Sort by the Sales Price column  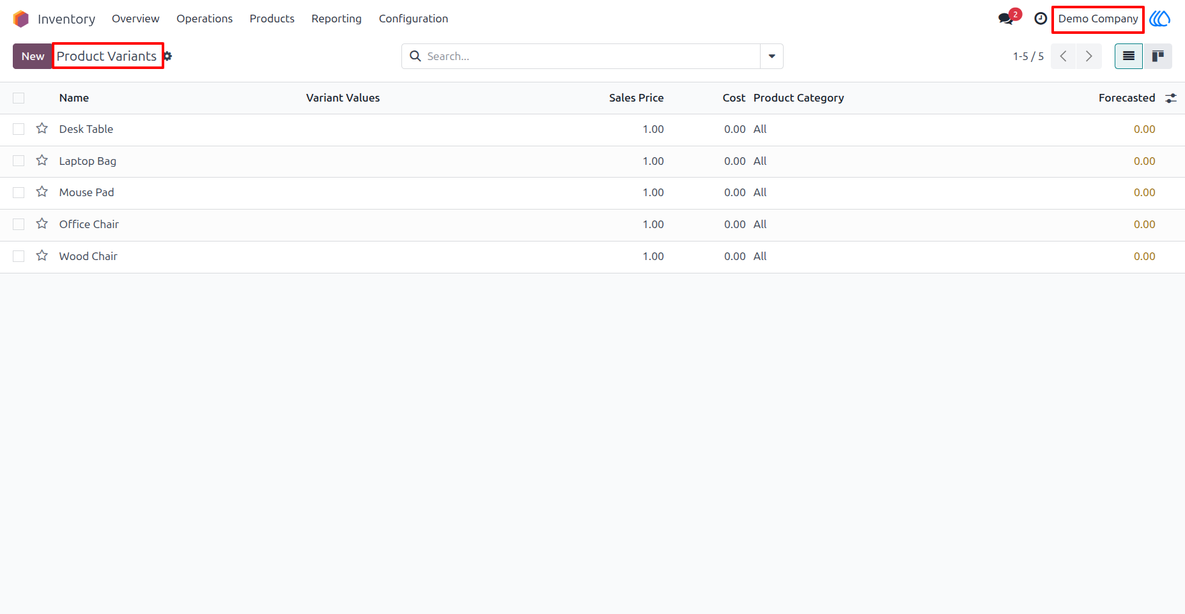click(x=636, y=98)
